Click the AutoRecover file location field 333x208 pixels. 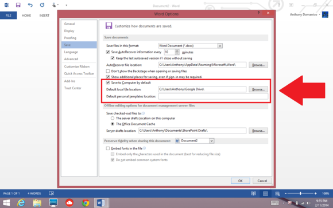point(202,65)
